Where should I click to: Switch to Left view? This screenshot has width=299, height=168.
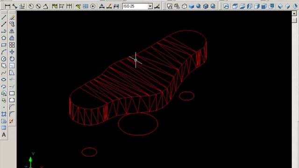click(249, 6)
